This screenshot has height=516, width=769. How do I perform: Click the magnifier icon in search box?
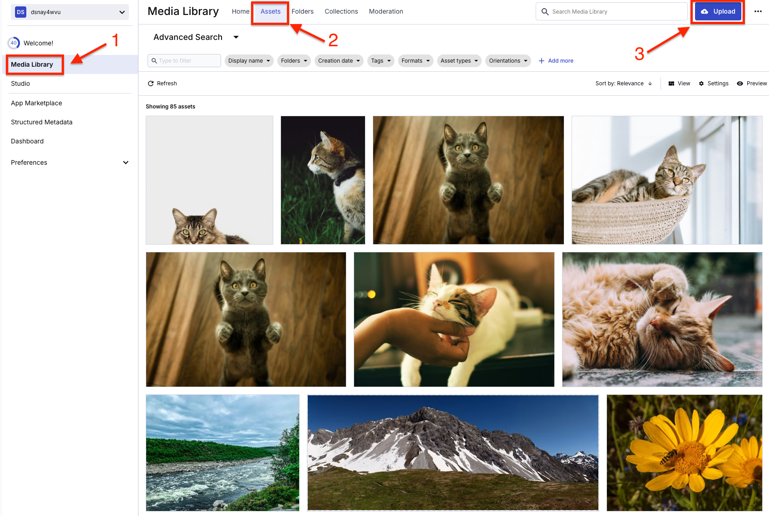[545, 12]
